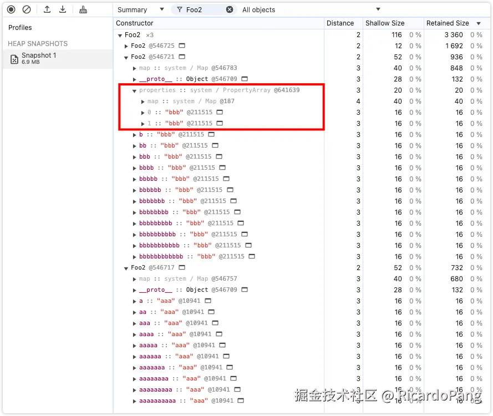Open the All objects dropdown
The image size is (493, 416).
tap(311, 9)
